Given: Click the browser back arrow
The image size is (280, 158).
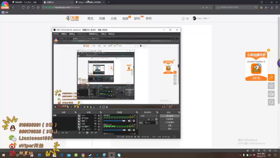Looking at the screenshot, I should tap(13, 7).
